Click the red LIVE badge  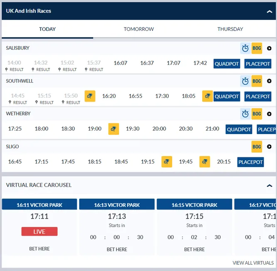click(x=40, y=231)
